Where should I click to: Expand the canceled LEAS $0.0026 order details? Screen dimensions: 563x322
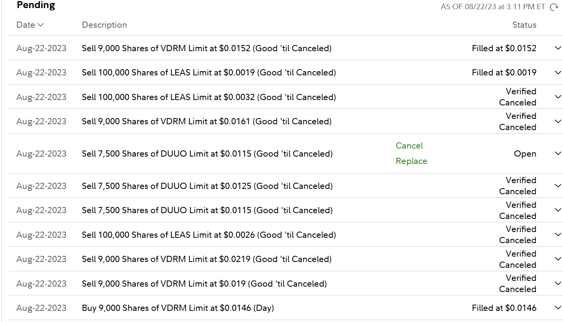558,235
